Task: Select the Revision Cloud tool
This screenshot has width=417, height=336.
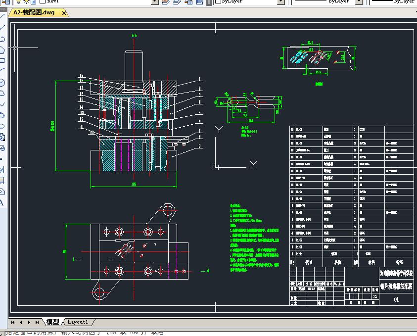Action: pyautogui.click(x=2, y=93)
